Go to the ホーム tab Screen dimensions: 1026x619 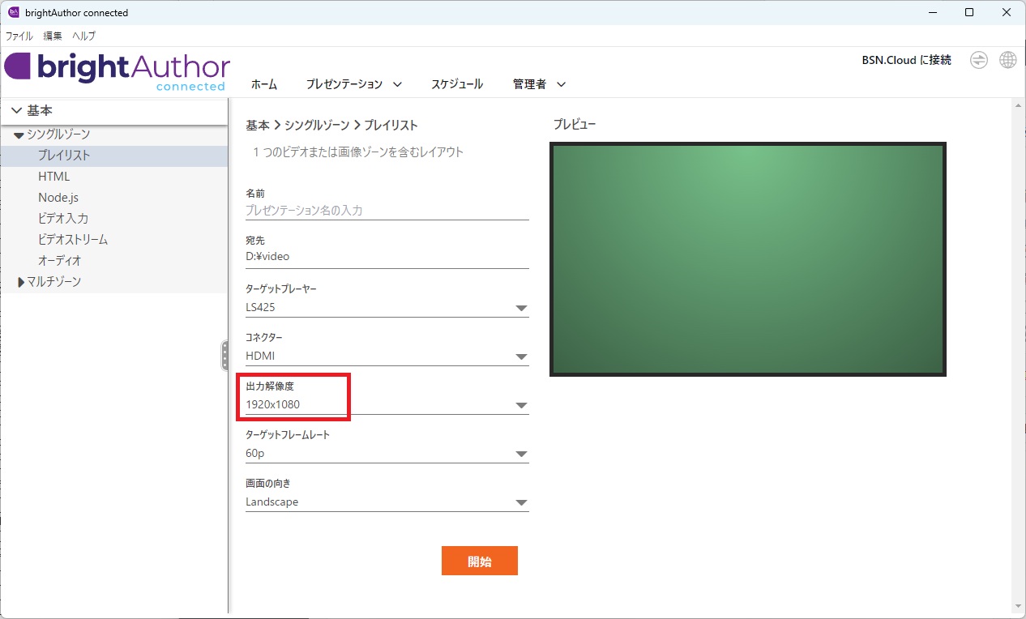[263, 84]
